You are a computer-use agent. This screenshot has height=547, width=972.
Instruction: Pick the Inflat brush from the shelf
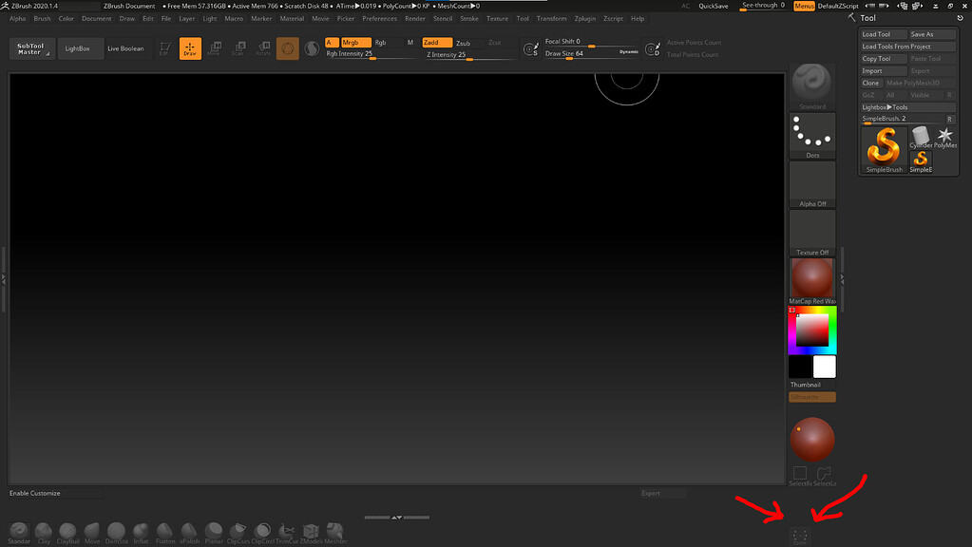140,532
